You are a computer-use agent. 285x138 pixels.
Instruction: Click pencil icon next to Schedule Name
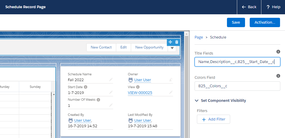pos(111,79)
